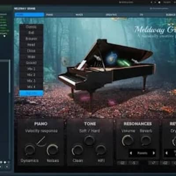Screen dimensions: 176x176
Task: Click the PIANO section heading
Action: click(41, 124)
